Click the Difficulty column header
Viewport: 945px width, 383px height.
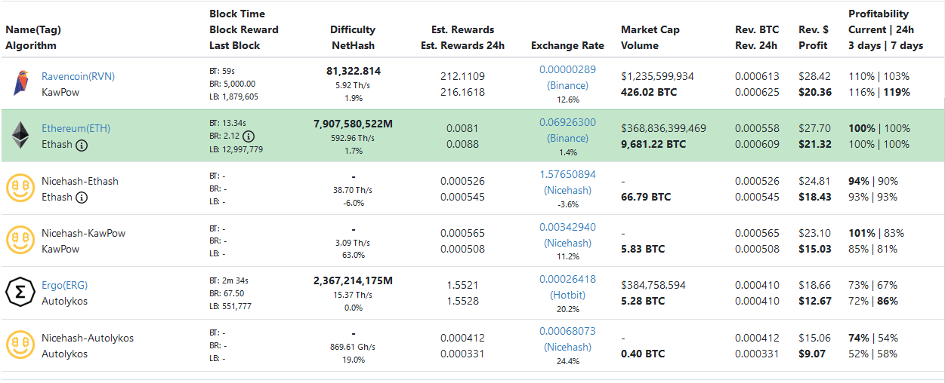pos(353,29)
